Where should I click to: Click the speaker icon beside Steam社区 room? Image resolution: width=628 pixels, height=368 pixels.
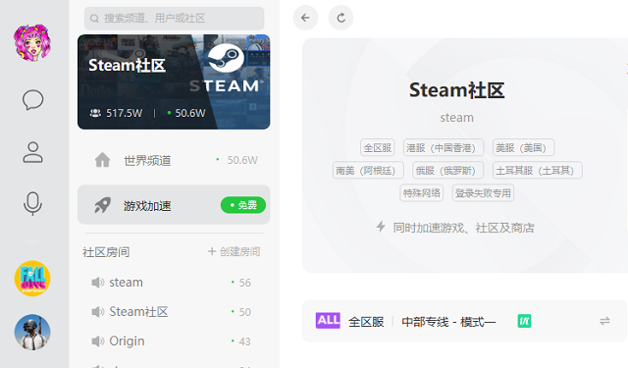(x=98, y=311)
